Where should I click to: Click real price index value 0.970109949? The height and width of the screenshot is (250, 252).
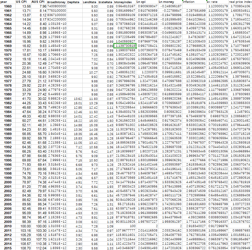point(240,248)
